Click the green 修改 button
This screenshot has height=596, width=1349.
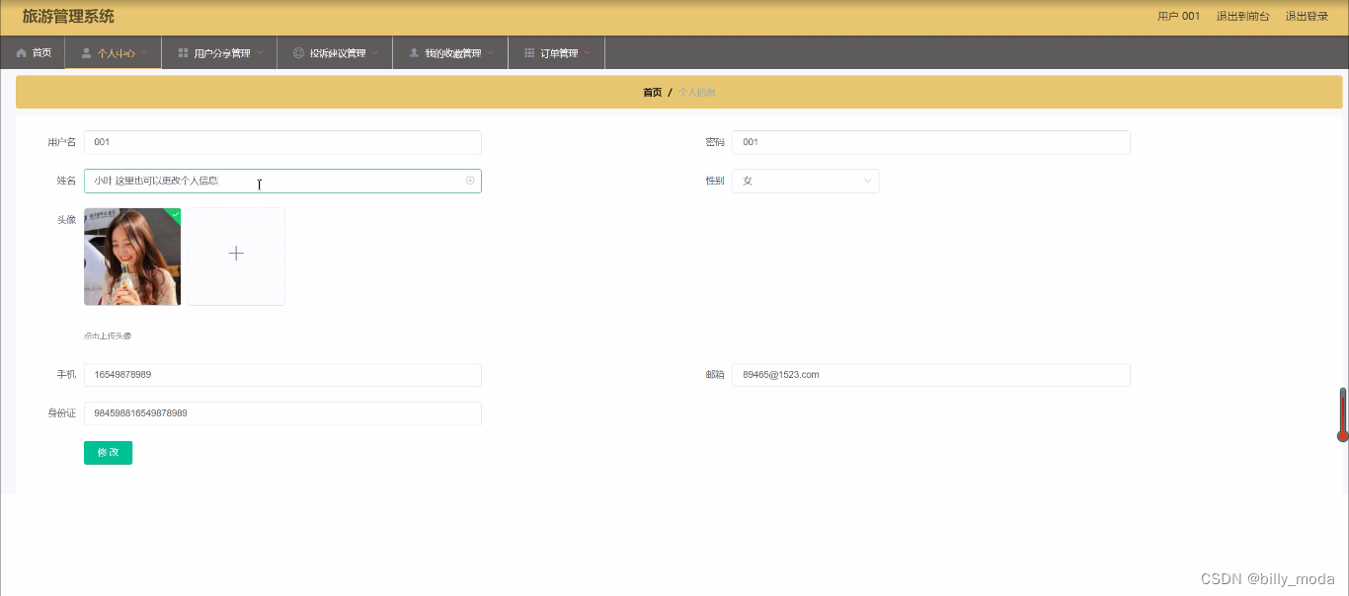pyautogui.click(x=108, y=452)
